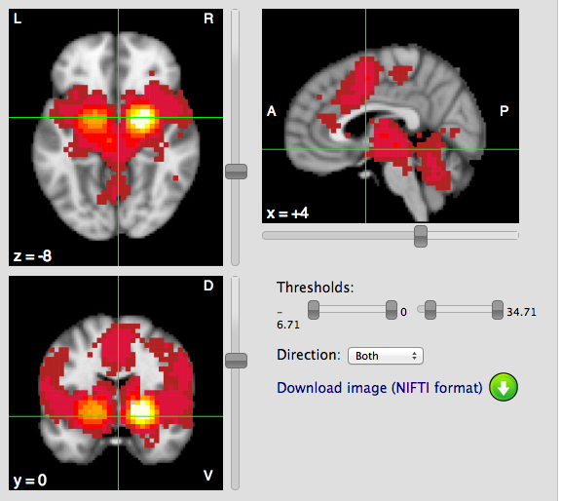Click the orange left activation in coronal view

point(93,412)
